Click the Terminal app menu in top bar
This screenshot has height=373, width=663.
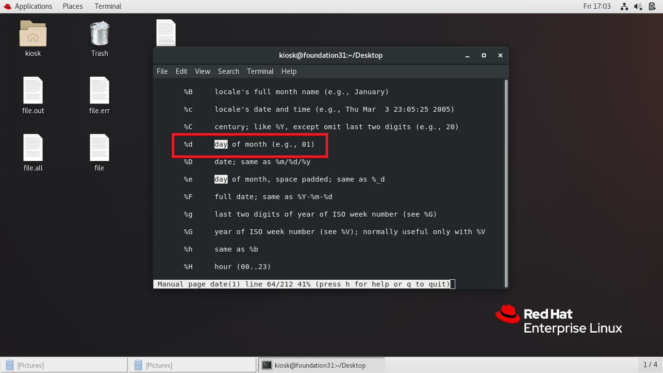click(108, 6)
